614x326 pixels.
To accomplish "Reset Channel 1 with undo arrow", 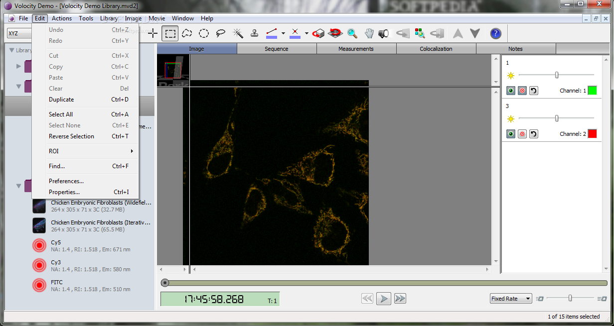I will coord(533,91).
